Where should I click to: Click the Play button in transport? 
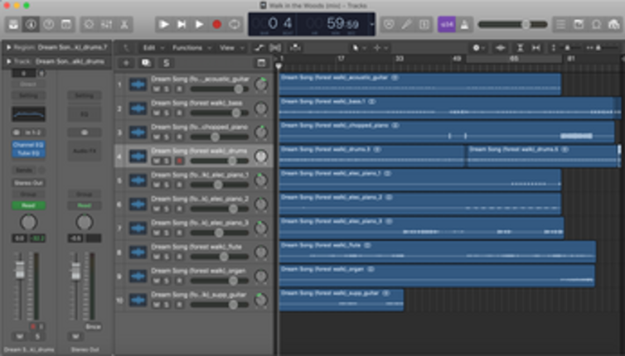pos(200,25)
